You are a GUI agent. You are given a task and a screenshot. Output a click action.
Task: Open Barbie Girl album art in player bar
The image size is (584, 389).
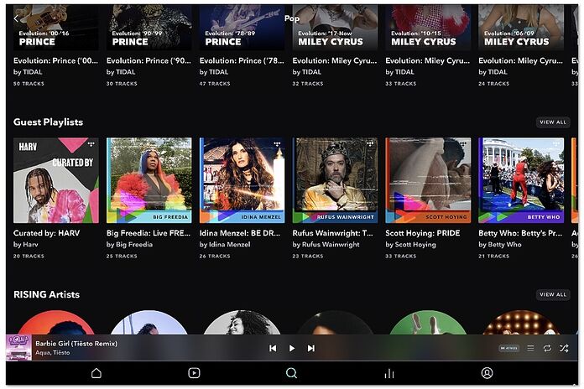coord(18,348)
